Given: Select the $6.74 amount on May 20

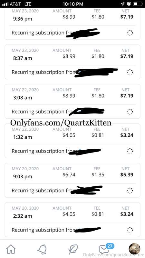Looking at the screenshot, I should click(69, 174).
